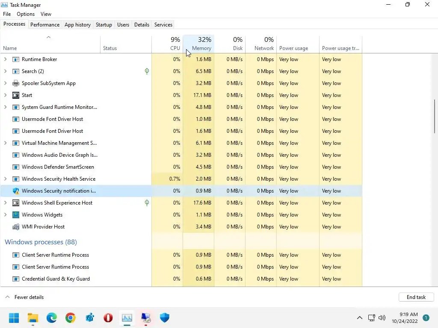Expand the Spooler SubSystem App row
438x328 pixels.
(5, 83)
